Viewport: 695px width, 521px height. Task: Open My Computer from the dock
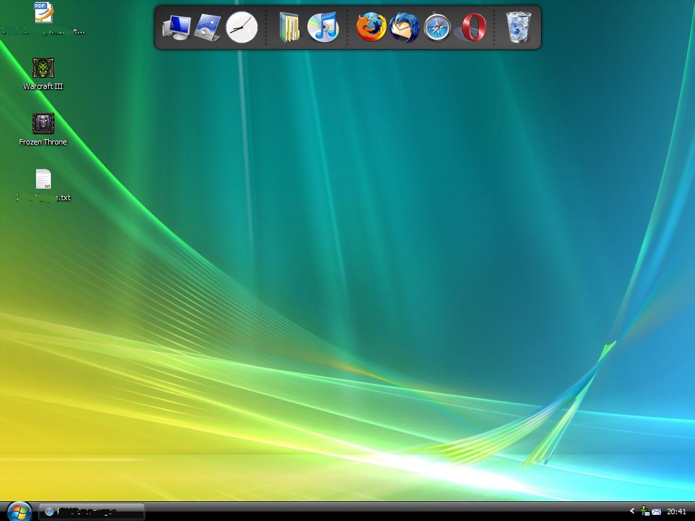[x=176, y=28]
